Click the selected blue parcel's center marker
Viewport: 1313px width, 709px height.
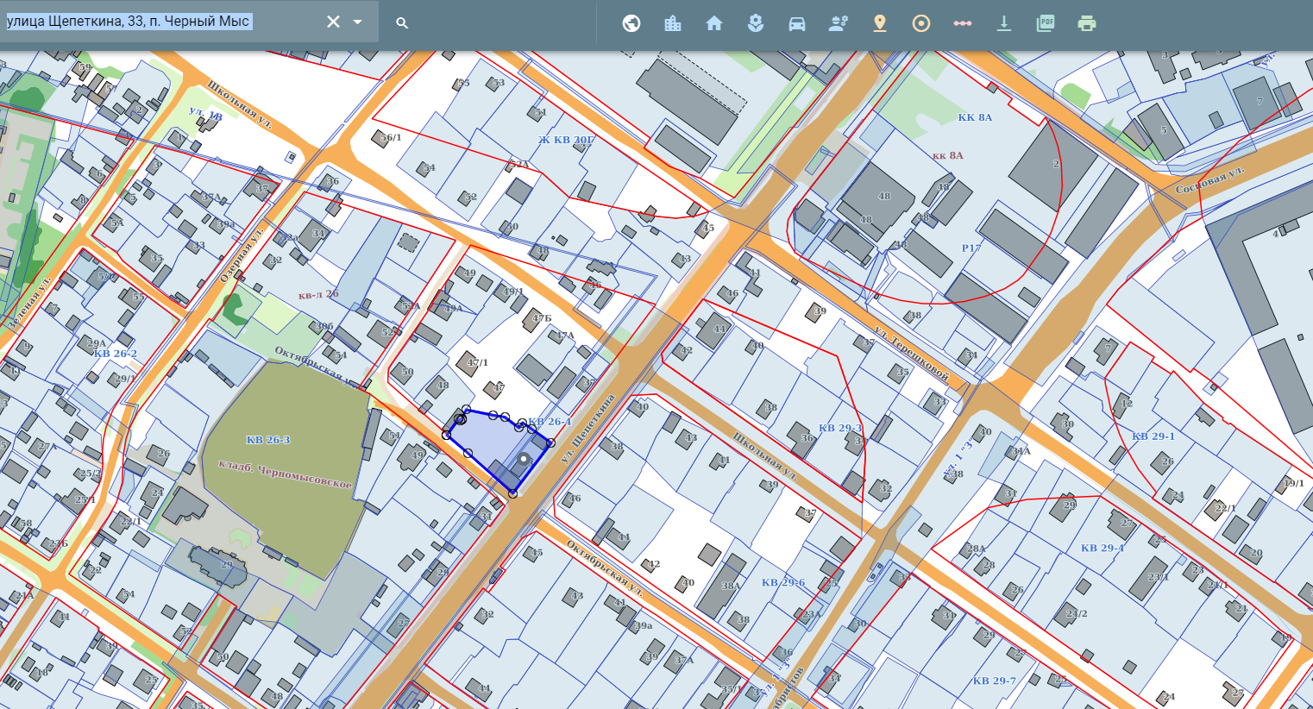523,460
